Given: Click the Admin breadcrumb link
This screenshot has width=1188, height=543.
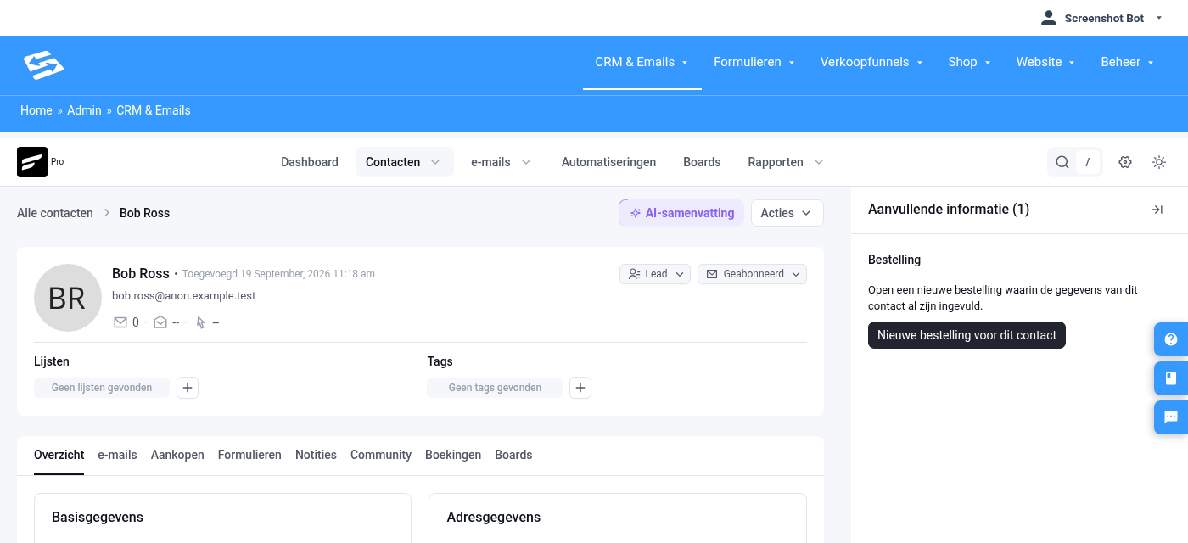Looking at the screenshot, I should [x=84, y=110].
